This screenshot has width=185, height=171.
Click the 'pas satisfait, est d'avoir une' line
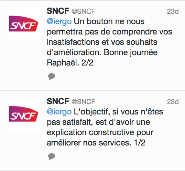98,122
